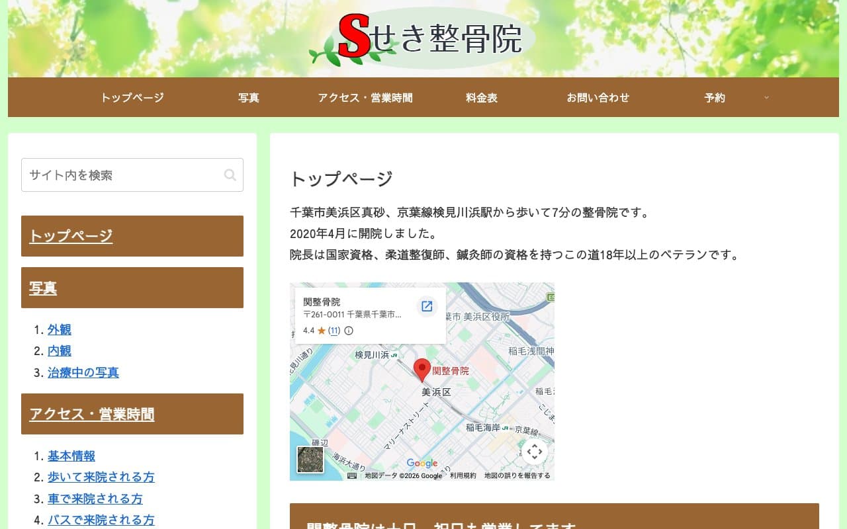Open the 車で来院される方 link
Screen dimensions: 847x529
coord(95,499)
